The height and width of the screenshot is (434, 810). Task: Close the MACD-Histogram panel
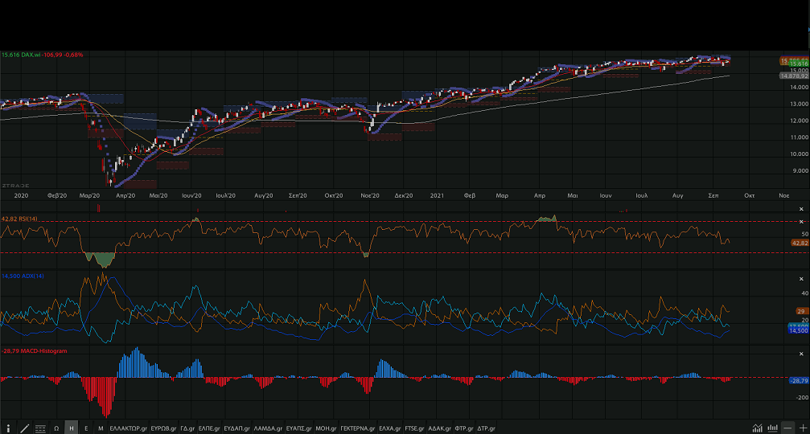click(x=801, y=354)
